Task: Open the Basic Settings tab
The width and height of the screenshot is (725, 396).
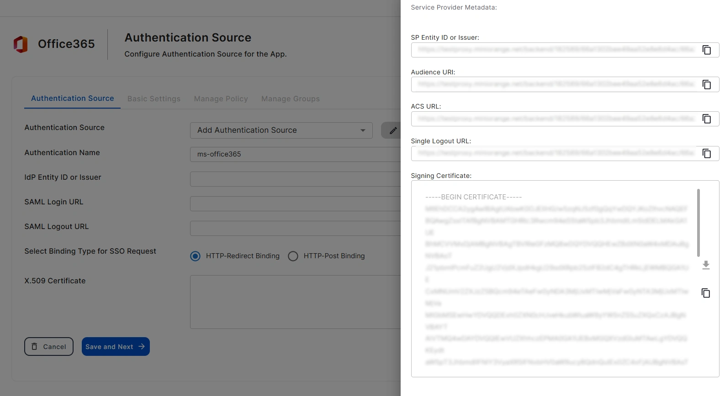Action: pos(154,99)
